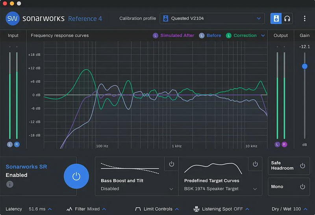Screen dimensions: 315x215
Task: Select the output L channel badge
Action: coord(277,144)
